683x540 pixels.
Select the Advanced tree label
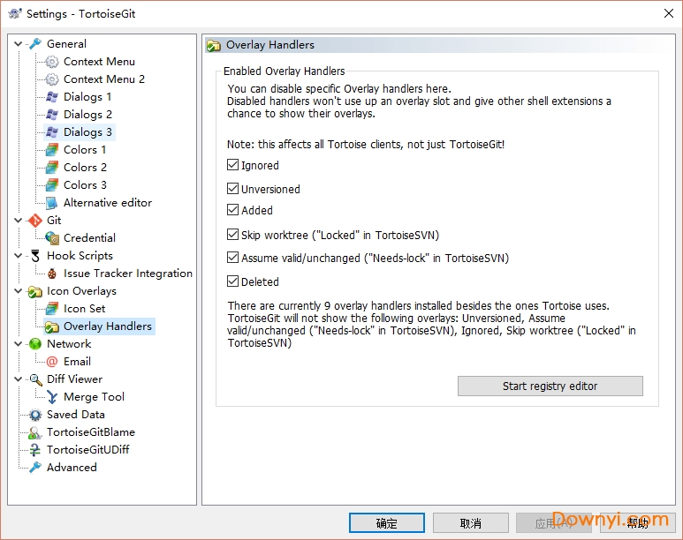pos(72,468)
